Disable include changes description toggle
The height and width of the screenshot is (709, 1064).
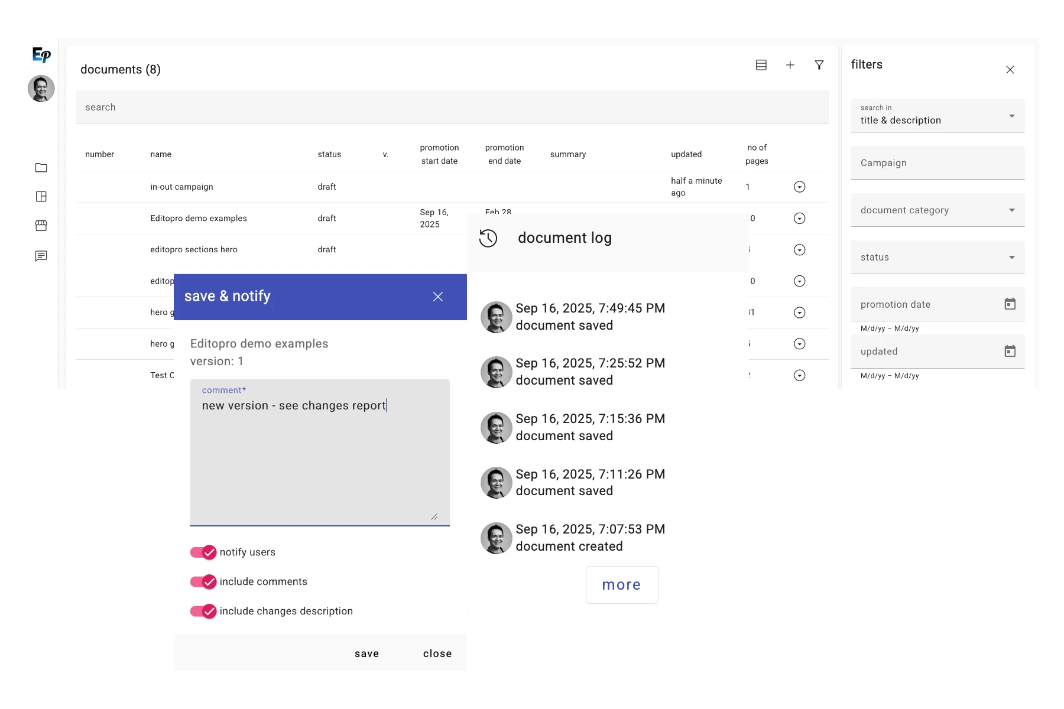pyautogui.click(x=203, y=612)
